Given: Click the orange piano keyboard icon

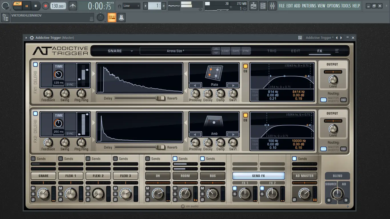Looking at the screenshot, I should tap(112, 18).
